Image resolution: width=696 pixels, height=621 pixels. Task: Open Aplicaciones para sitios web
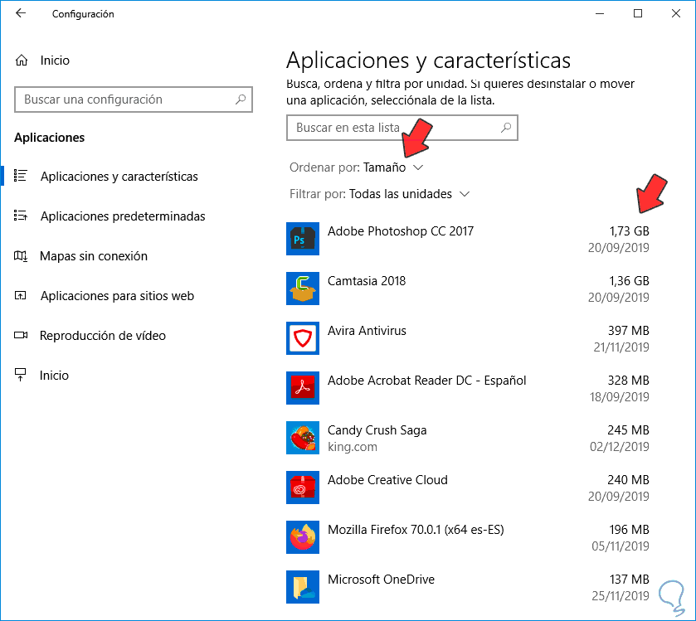point(117,296)
